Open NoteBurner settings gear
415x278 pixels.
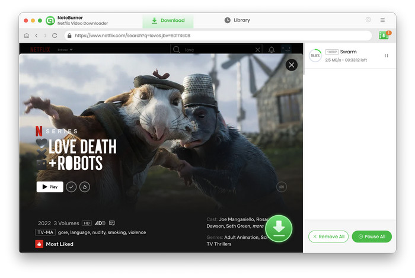pos(368,20)
